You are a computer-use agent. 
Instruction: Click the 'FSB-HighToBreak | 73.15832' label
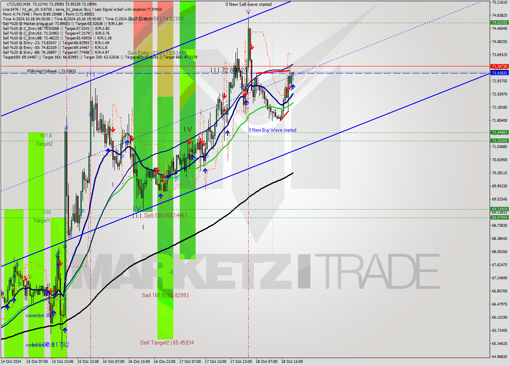tap(51, 71)
